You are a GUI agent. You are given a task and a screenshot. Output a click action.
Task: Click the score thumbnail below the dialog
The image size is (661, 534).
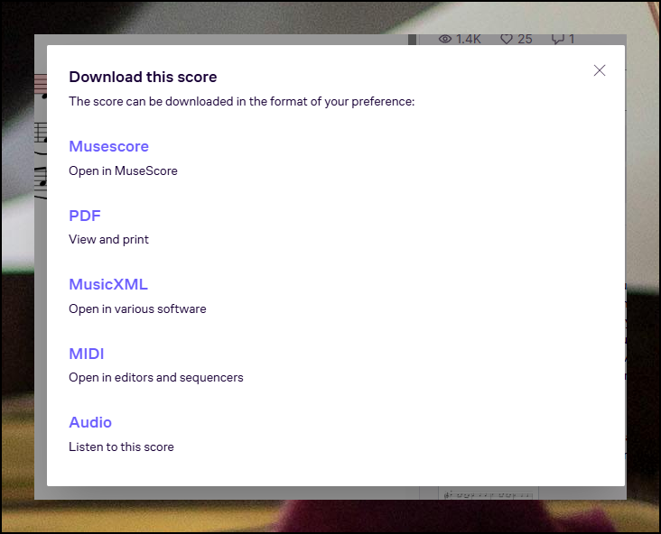489,493
